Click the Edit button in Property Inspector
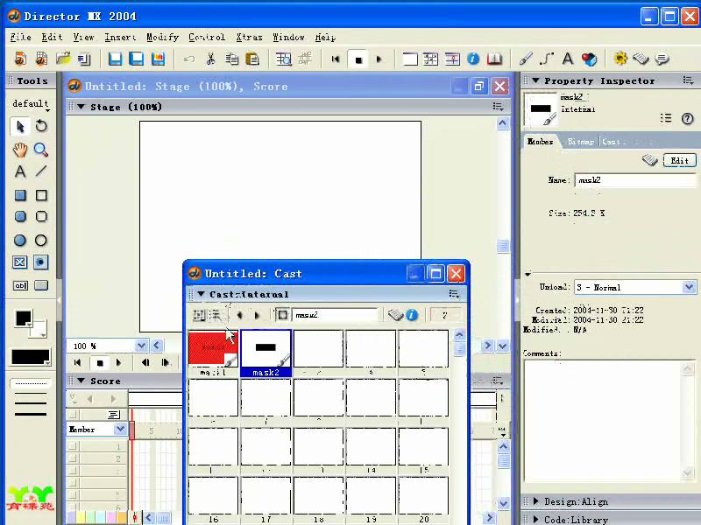The image size is (701, 525). (679, 161)
